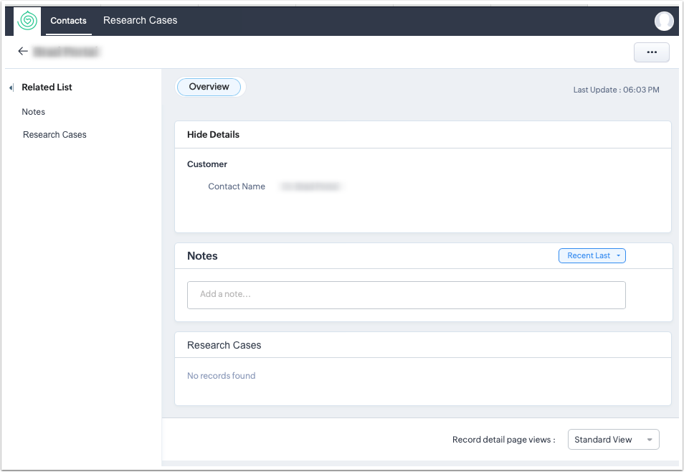Switch to the Contacts tab
Screen dimensions: 684x472
[69, 21]
